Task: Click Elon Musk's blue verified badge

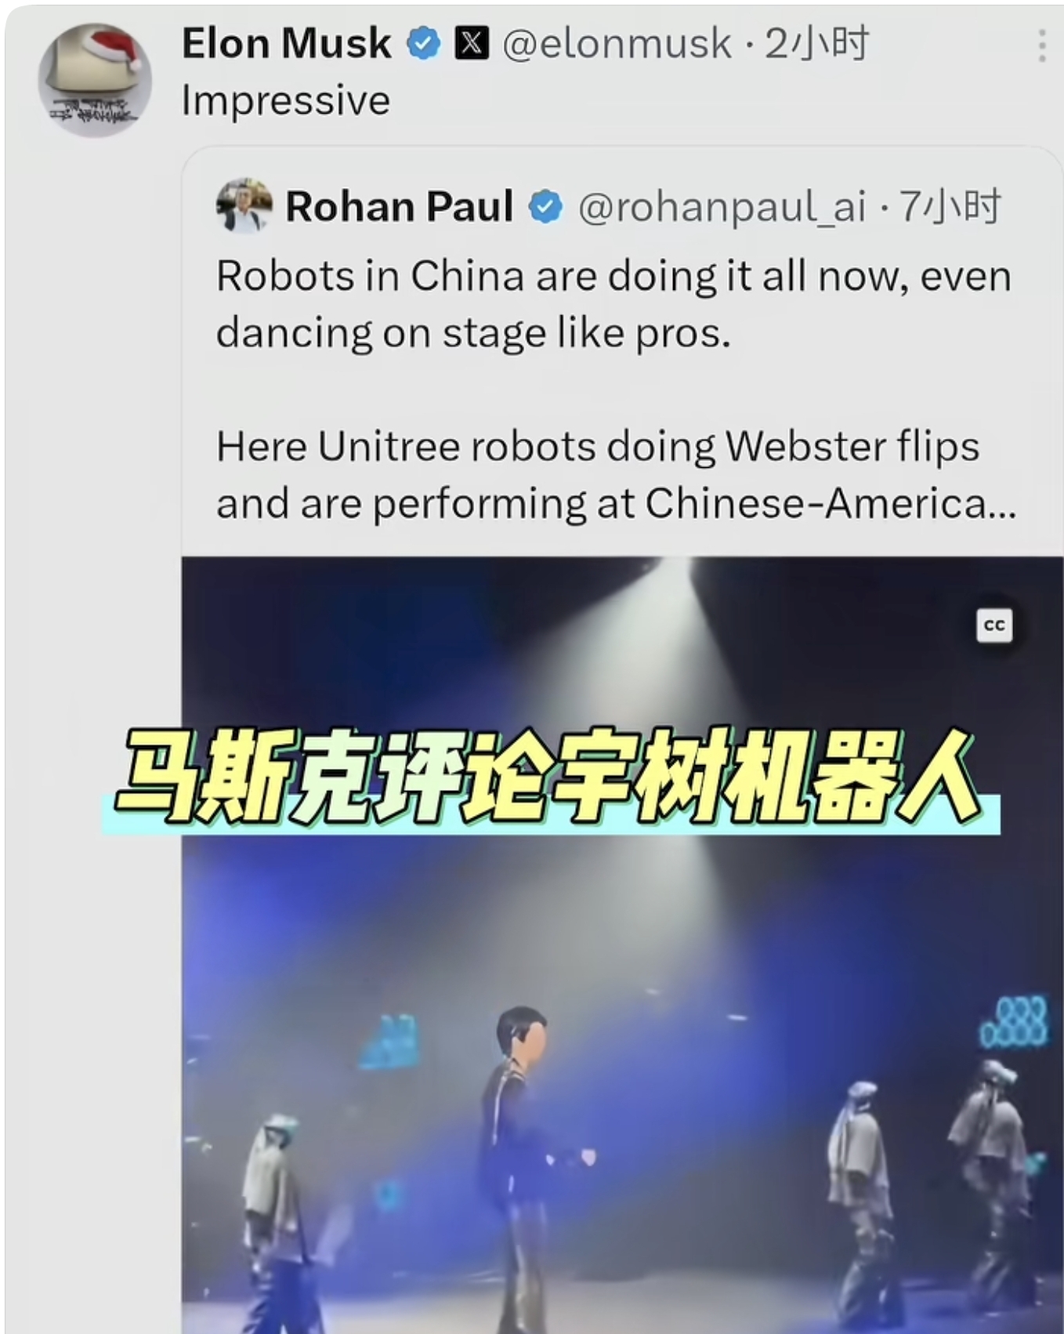Action: click(x=423, y=43)
